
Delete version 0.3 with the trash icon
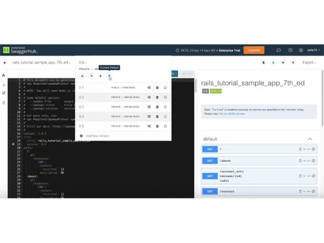[157, 107]
